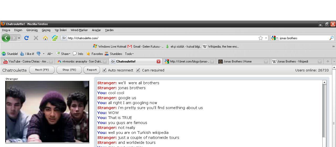Viewport: 336px width, 147px height.
Task: Open the back/forward history dropdown arrow
Action: (x=19, y=38)
